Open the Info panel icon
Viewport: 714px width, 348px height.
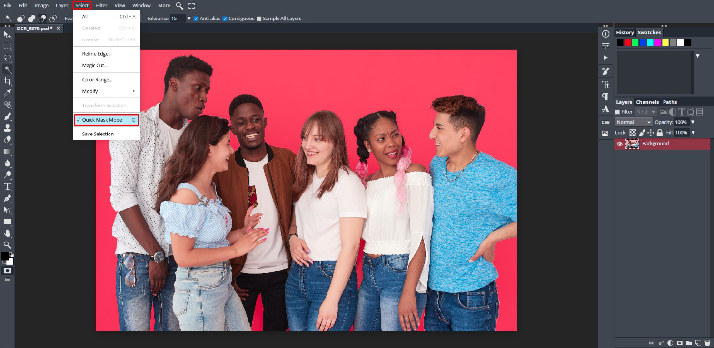click(x=605, y=34)
